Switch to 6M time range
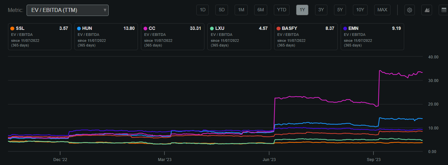448x165 pixels. pyautogui.click(x=261, y=10)
